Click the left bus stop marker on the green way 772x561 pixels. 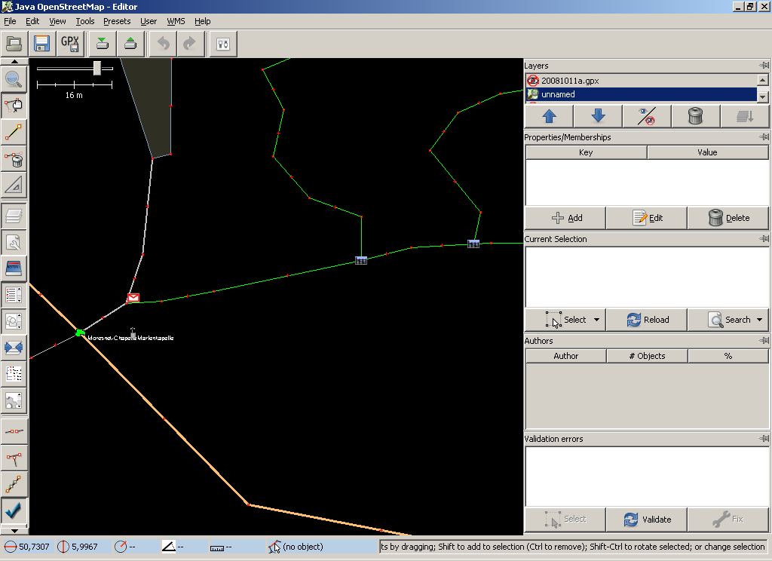pyautogui.click(x=361, y=261)
